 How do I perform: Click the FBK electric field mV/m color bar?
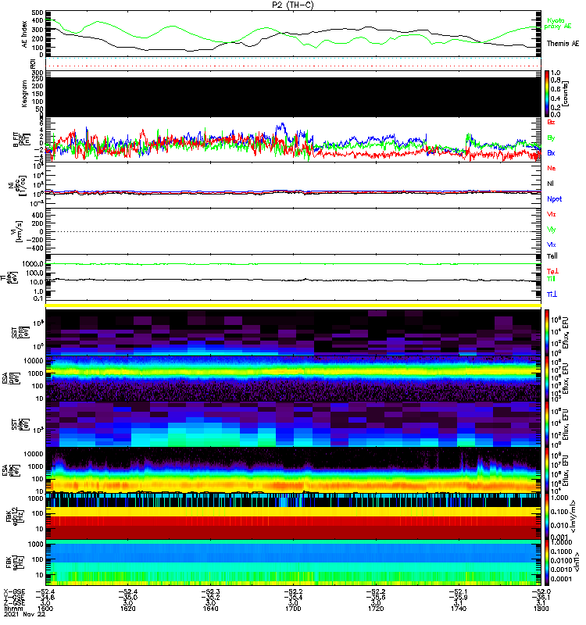[x=547, y=516]
